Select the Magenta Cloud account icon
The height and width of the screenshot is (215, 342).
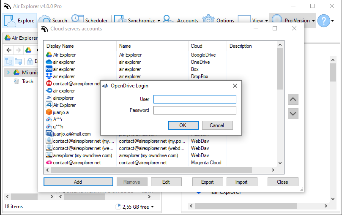[49, 163]
